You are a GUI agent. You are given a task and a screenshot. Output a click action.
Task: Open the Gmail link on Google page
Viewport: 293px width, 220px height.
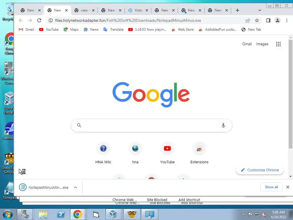pos(247,44)
